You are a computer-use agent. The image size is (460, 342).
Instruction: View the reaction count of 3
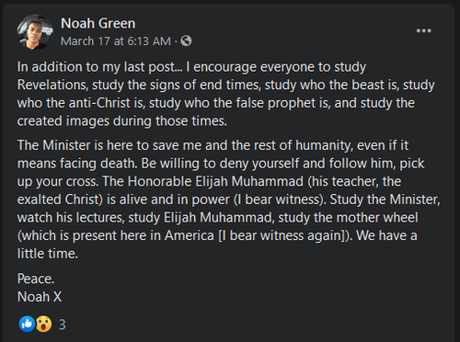pos(63,325)
